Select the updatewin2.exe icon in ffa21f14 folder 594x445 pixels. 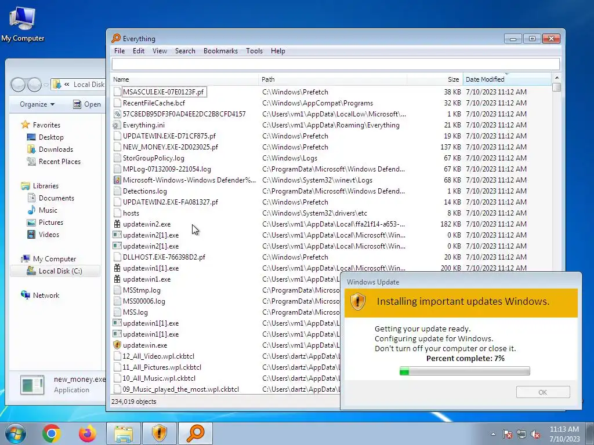click(117, 224)
